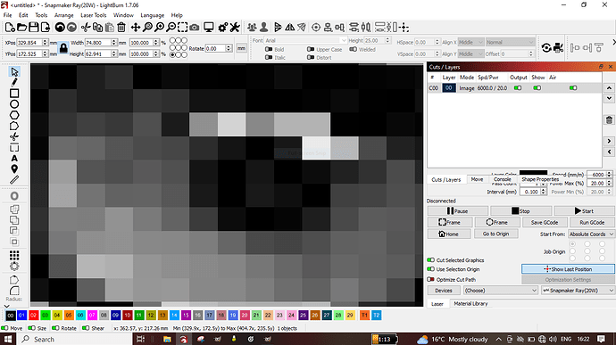Viewport: 616px width, 345px height.
Task: Expand layer panel with right chevron button
Action: [609, 141]
